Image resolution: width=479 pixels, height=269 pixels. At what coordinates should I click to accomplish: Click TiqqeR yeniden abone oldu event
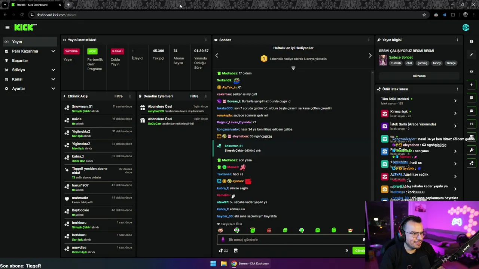tap(98, 173)
